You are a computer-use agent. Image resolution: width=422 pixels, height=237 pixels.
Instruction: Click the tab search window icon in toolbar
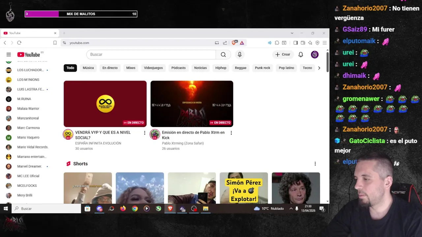pyautogui.click(x=284, y=43)
